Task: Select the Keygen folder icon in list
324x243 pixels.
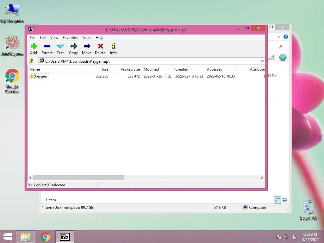Action: (31, 76)
